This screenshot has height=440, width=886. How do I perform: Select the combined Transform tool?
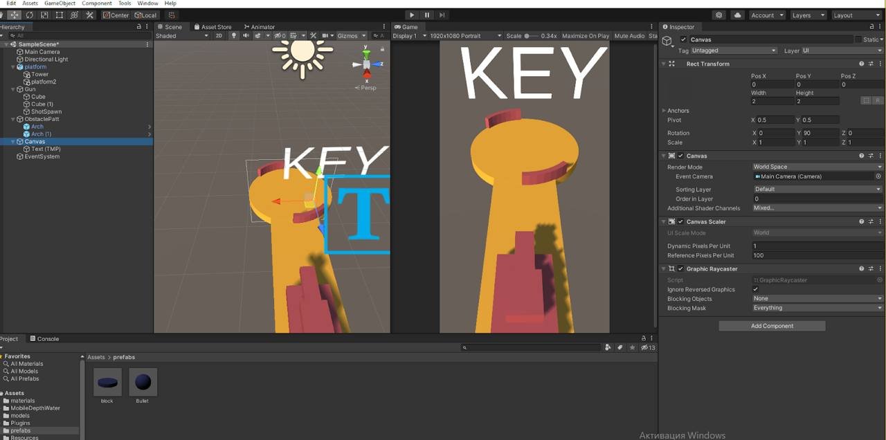(75, 15)
